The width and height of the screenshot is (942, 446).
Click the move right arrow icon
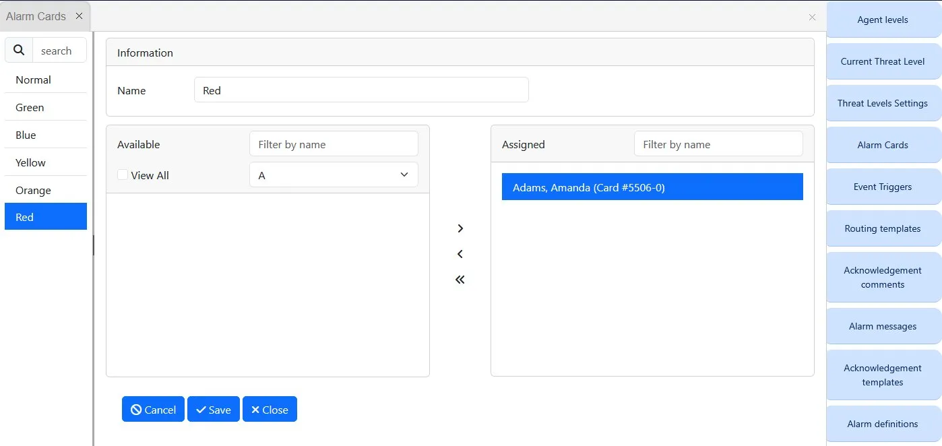[460, 228]
